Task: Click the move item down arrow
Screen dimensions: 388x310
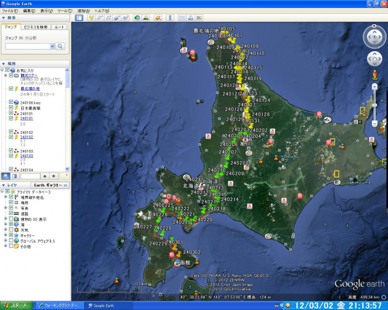Action: coord(53,176)
